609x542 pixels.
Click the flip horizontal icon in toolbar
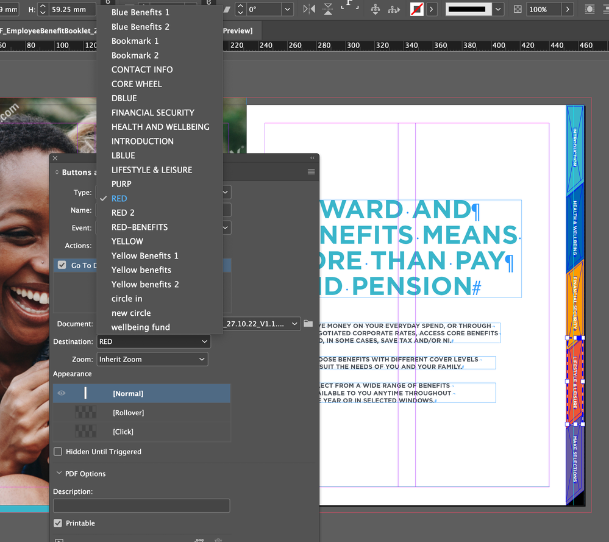[x=310, y=9]
